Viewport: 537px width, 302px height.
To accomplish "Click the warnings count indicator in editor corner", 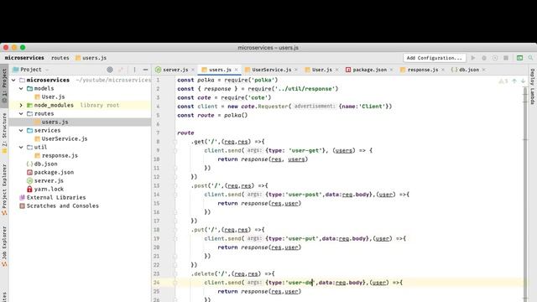I will [x=503, y=81].
